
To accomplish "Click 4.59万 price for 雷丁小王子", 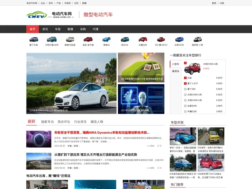I will tap(219, 83).
